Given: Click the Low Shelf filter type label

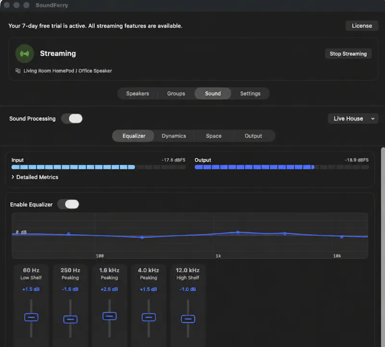Looking at the screenshot, I should point(31,278).
